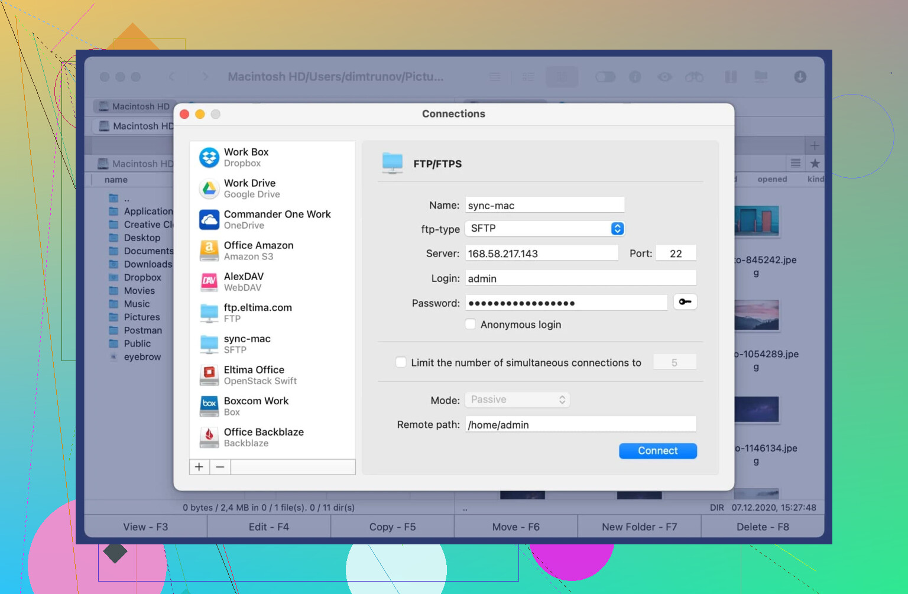
Task: Enable the Anonymous login checkbox
Action: click(x=471, y=324)
